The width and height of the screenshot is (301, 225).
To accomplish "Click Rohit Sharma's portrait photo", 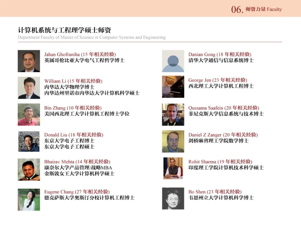I will (x=173, y=168).
